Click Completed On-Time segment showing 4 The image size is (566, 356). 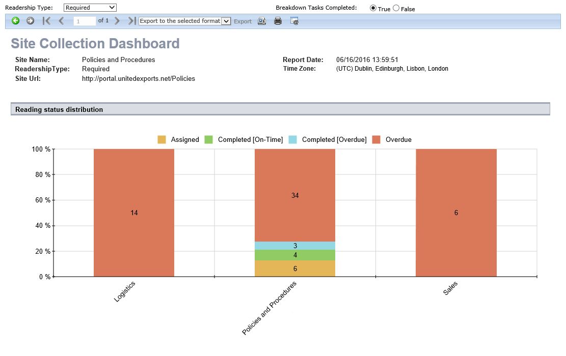[295, 255]
